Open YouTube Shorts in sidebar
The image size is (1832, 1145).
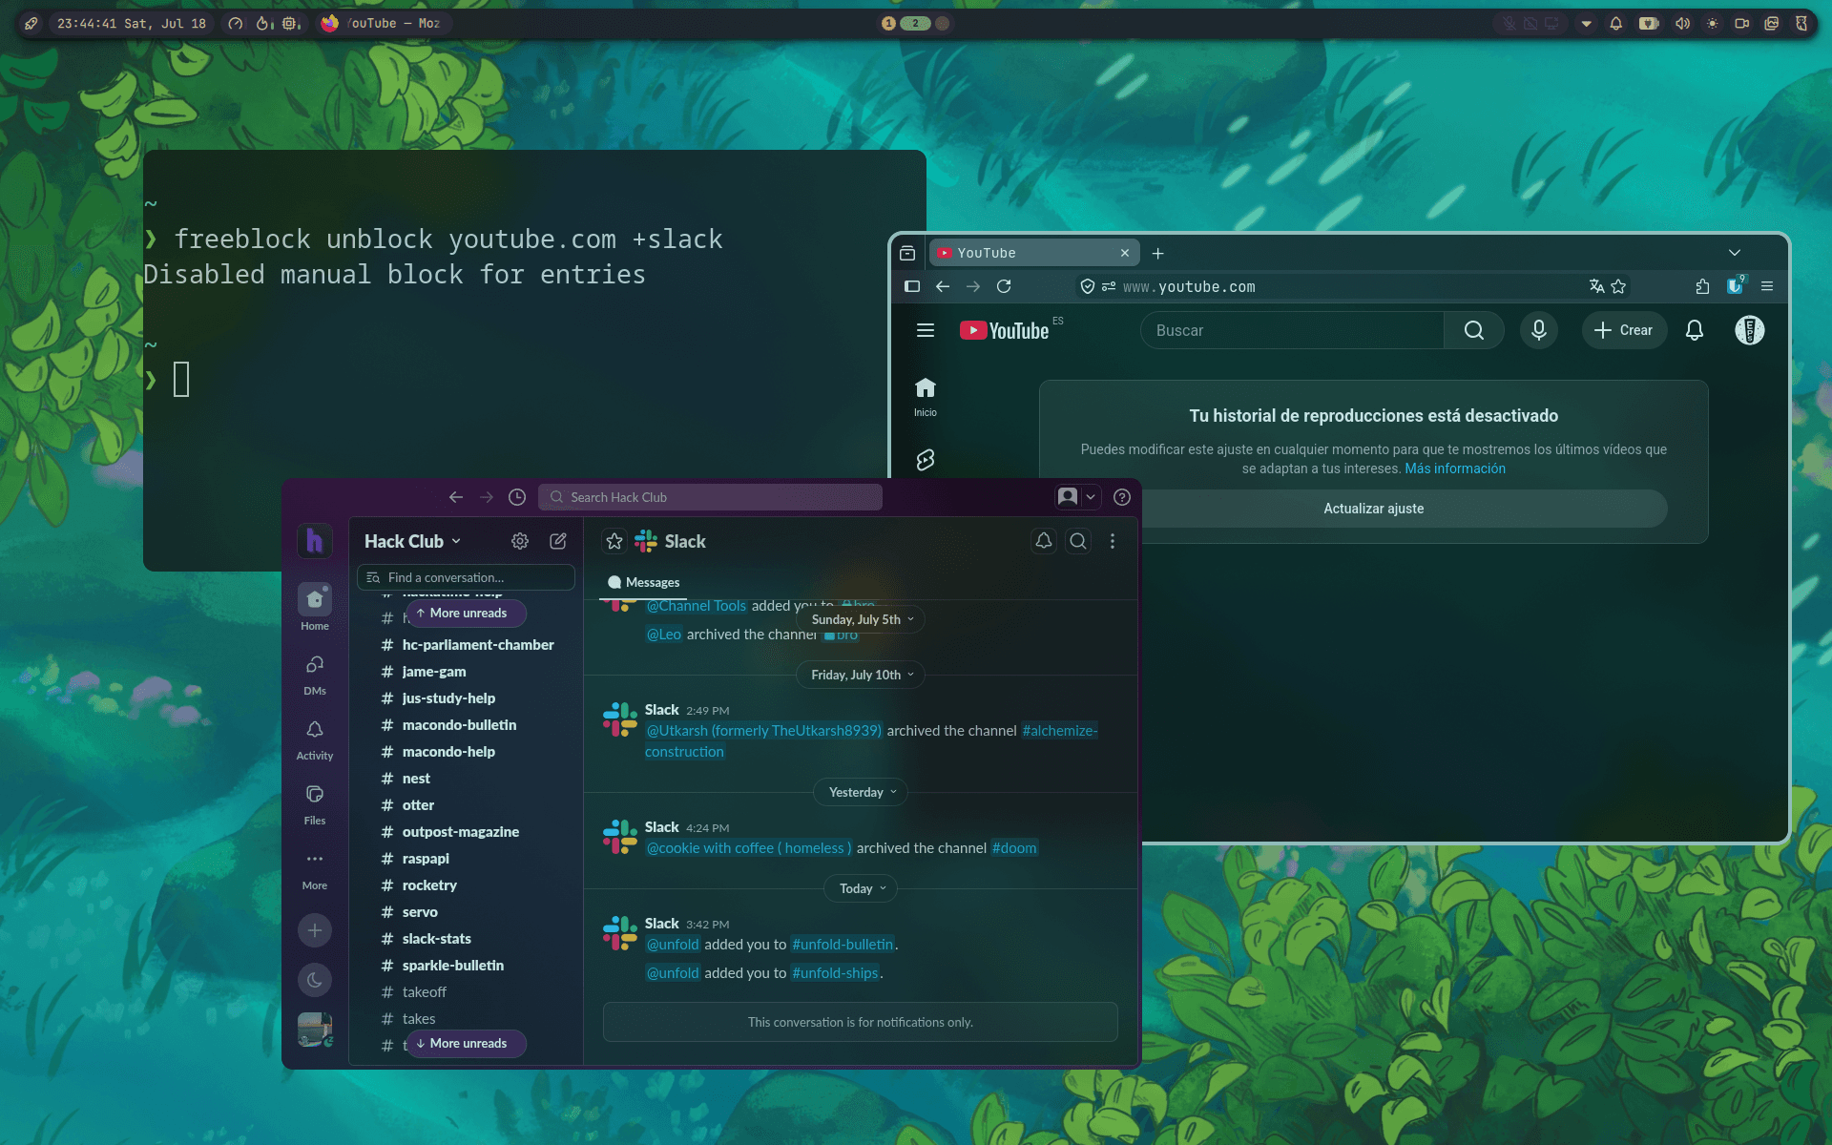pos(926,460)
